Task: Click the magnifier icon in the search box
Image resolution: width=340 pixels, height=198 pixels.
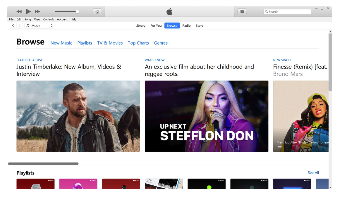Action: click(267, 11)
